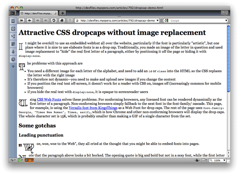Toggle the orange Opera Turbo button

pos(29,160)
